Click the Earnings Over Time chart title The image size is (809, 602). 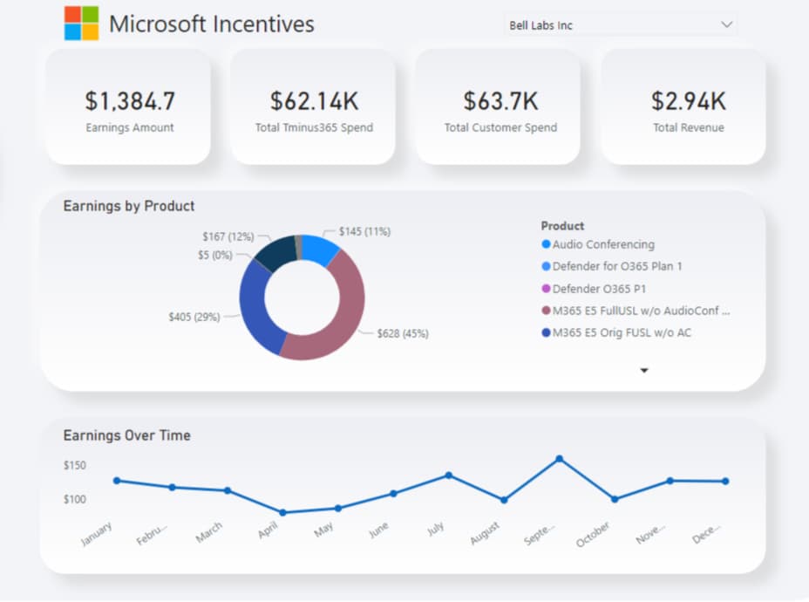coord(127,435)
